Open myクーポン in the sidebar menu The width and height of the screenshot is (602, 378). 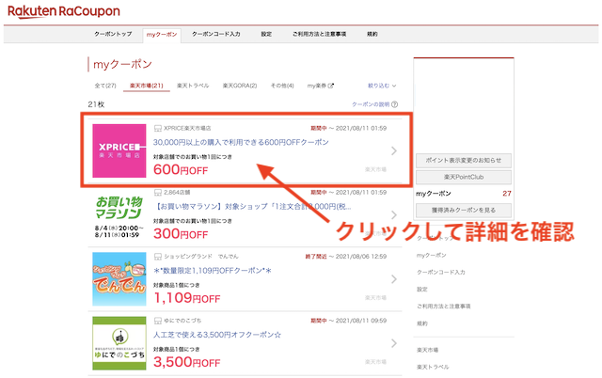click(431, 255)
